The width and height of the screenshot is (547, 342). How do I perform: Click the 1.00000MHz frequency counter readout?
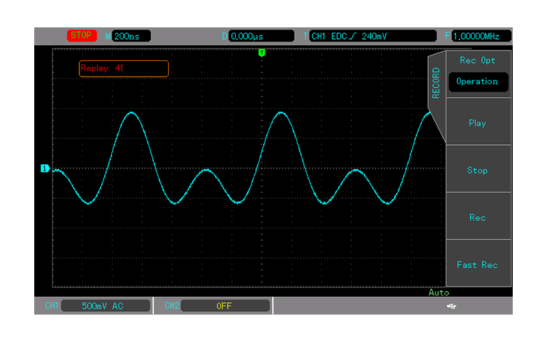click(481, 36)
